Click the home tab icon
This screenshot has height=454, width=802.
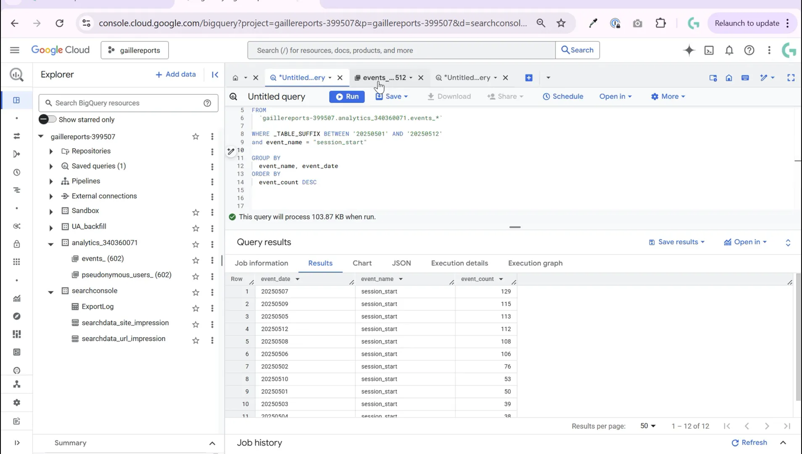click(x=235, y=78)
